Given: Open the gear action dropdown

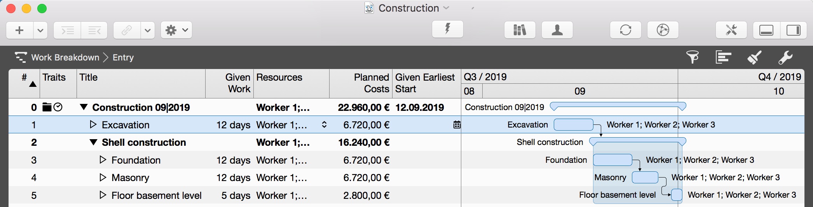Looking at the screenshot, I should pos(176,30).
